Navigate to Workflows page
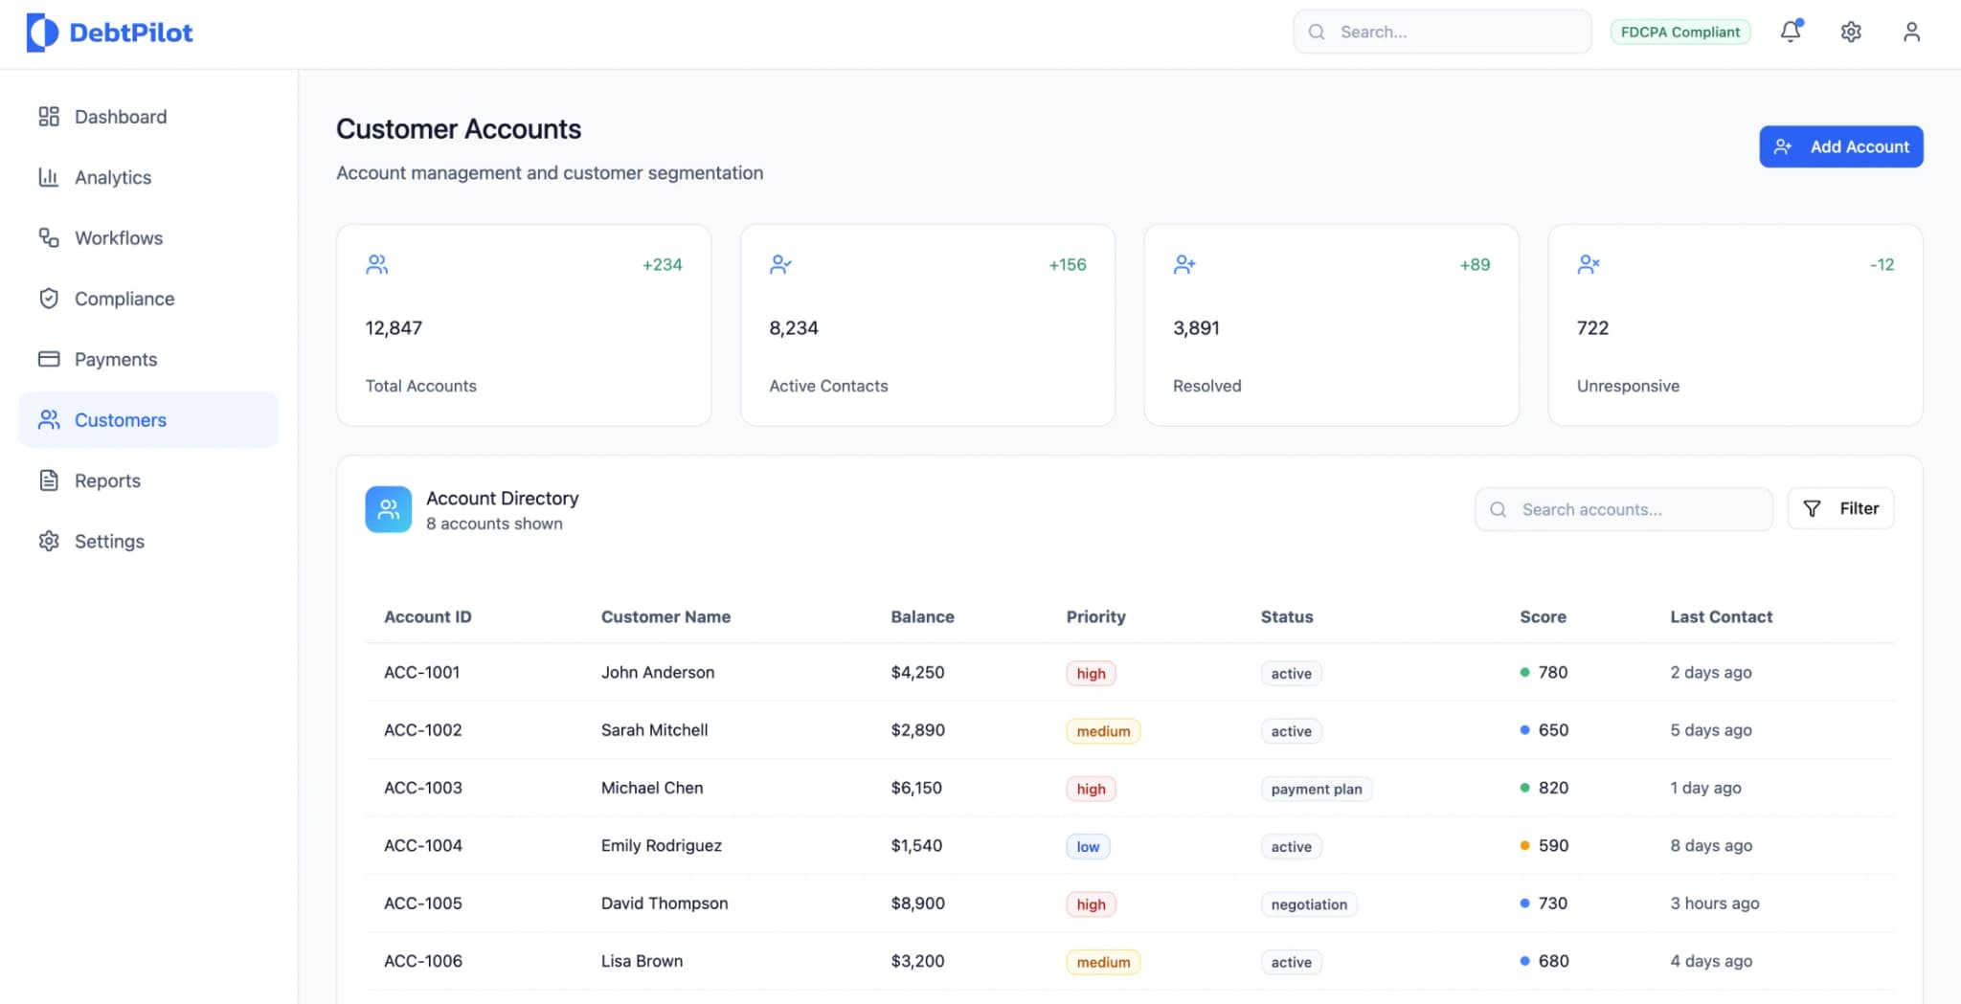1961x1004 pixels. (x=118, y=237)
